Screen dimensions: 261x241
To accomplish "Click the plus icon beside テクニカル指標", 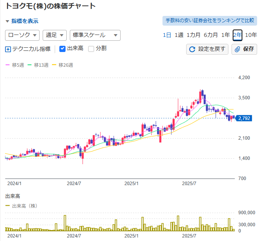I will (x=8, y=49).
